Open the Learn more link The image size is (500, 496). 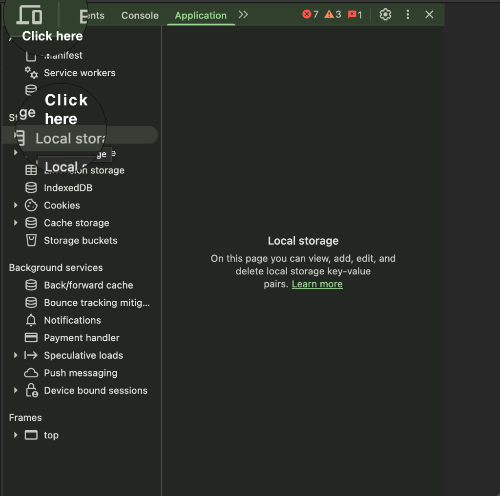click(317, 284)
